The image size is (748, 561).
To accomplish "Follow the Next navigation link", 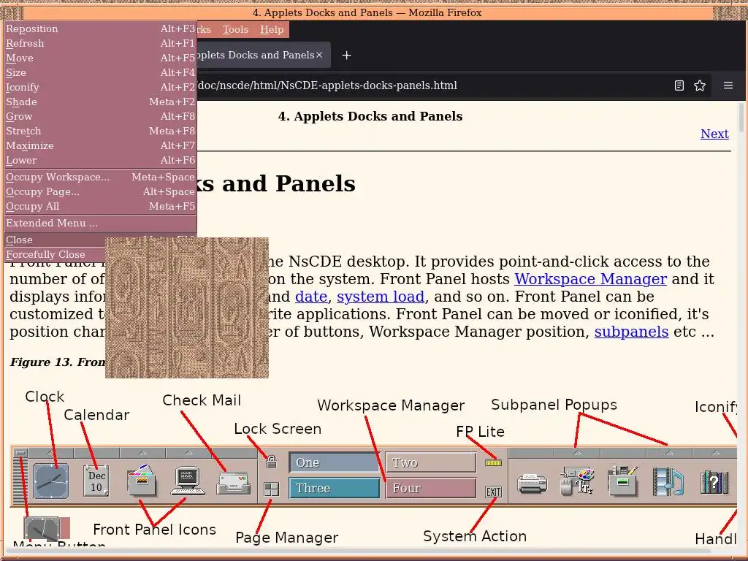I will 714,134.
